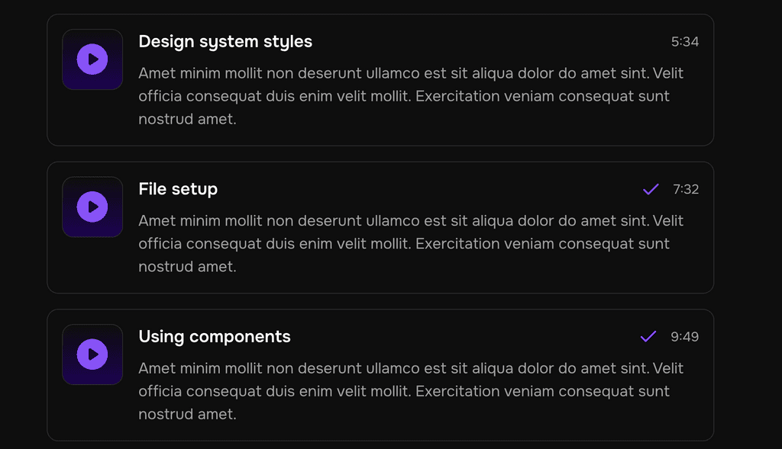Select the purple video thumbnail of the first lesson
The width and height of the screenshot is (782, 449).
coord(92,59)
